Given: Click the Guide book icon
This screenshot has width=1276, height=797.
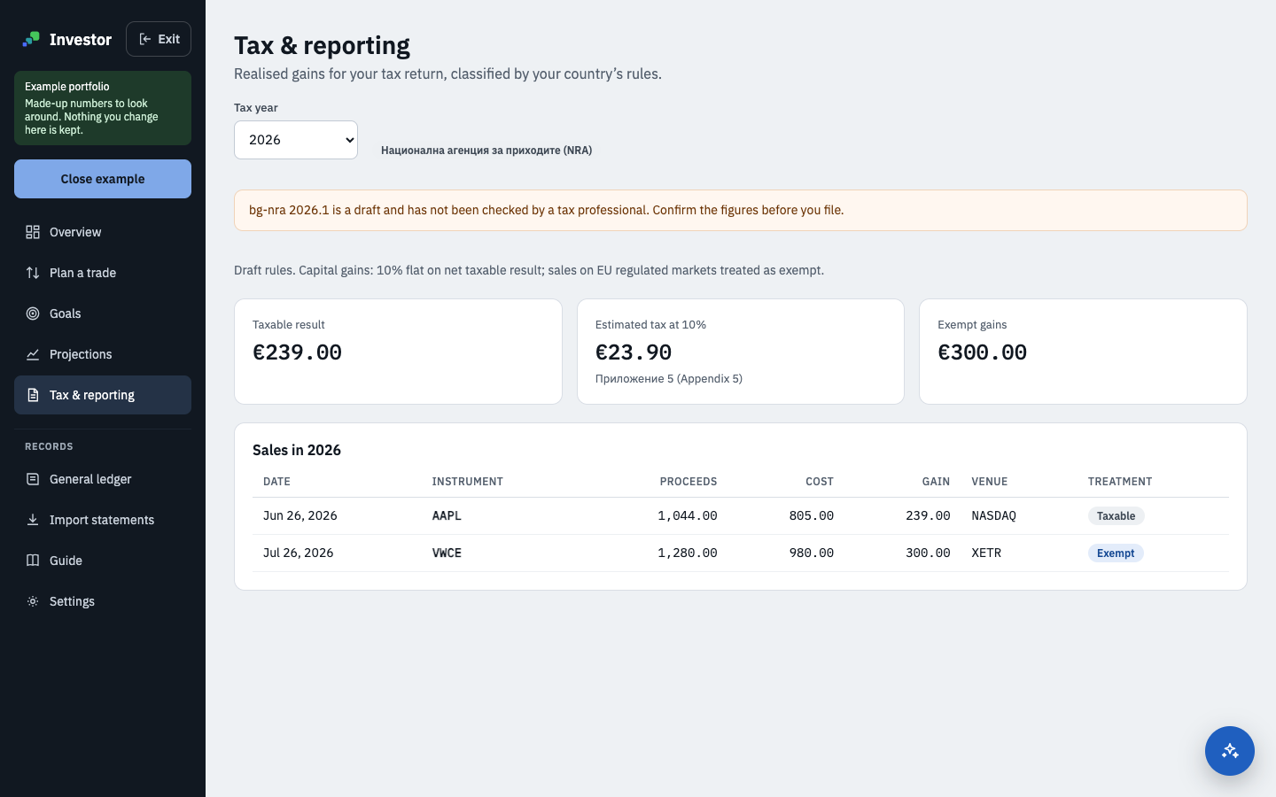Looking at the screenshot, I should click(x=33, y=561).
